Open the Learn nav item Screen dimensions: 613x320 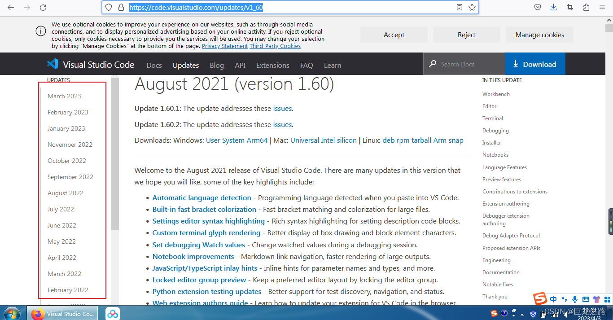[x=333, y=65]
